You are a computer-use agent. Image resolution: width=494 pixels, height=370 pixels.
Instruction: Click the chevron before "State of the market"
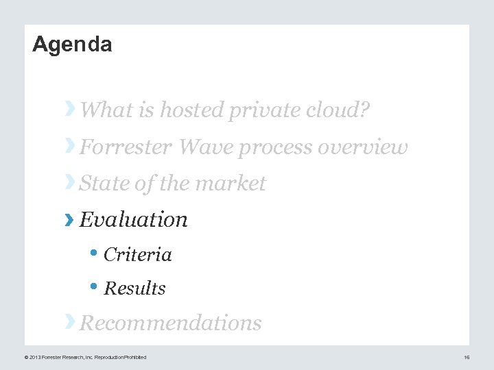70,182
